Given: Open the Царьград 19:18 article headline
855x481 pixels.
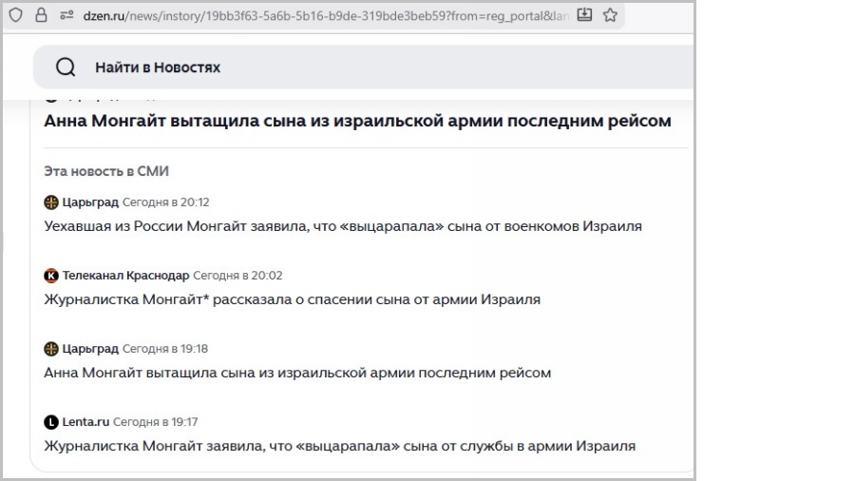Looking at the screenshot, I should point(297,373).
